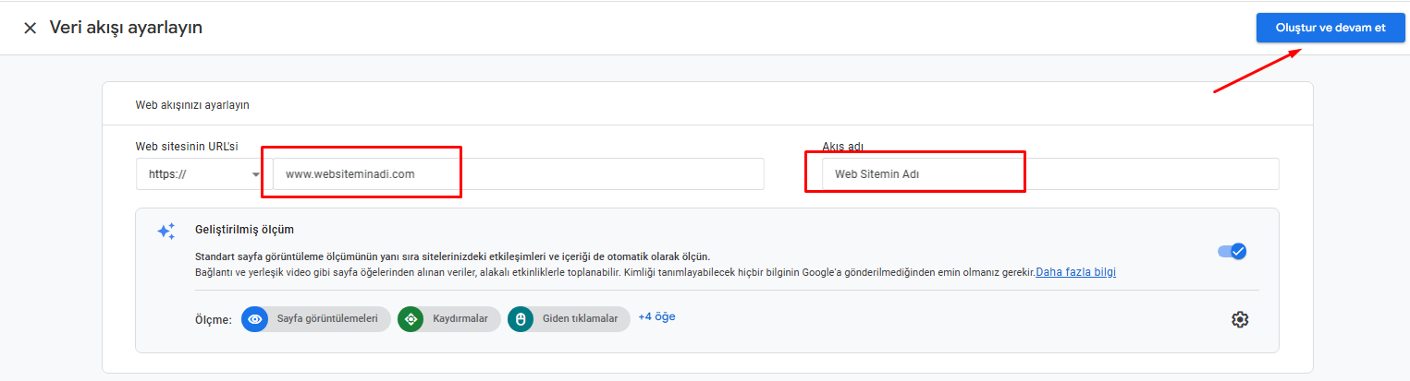This screenshot has height=381, width=1410.
Task: Select the Kaydırmalar chip label
Action: pyautogui.click(x=460, y=319)
